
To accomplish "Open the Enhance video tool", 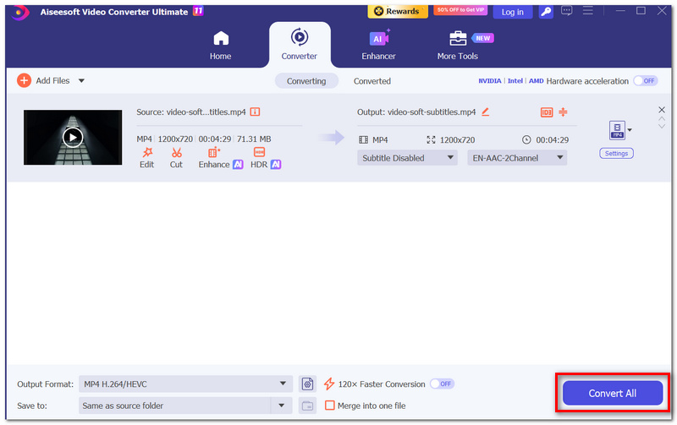I will click(214, 158).
